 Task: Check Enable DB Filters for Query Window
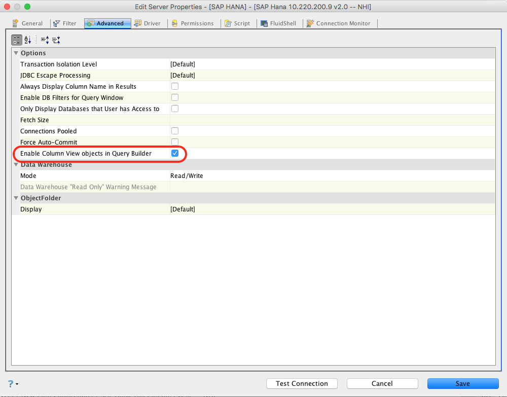[175, 97]
